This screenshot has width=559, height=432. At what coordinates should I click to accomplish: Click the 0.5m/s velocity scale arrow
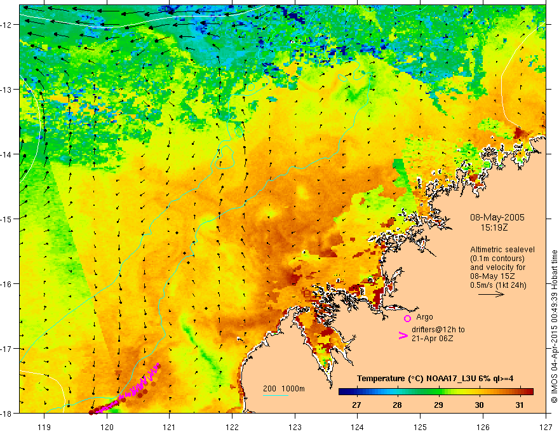491,294
